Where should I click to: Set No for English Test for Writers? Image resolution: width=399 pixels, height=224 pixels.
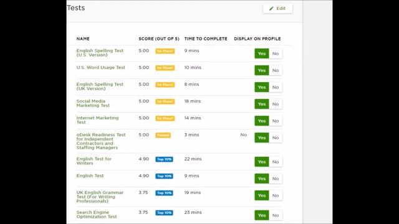click(276, 162)
